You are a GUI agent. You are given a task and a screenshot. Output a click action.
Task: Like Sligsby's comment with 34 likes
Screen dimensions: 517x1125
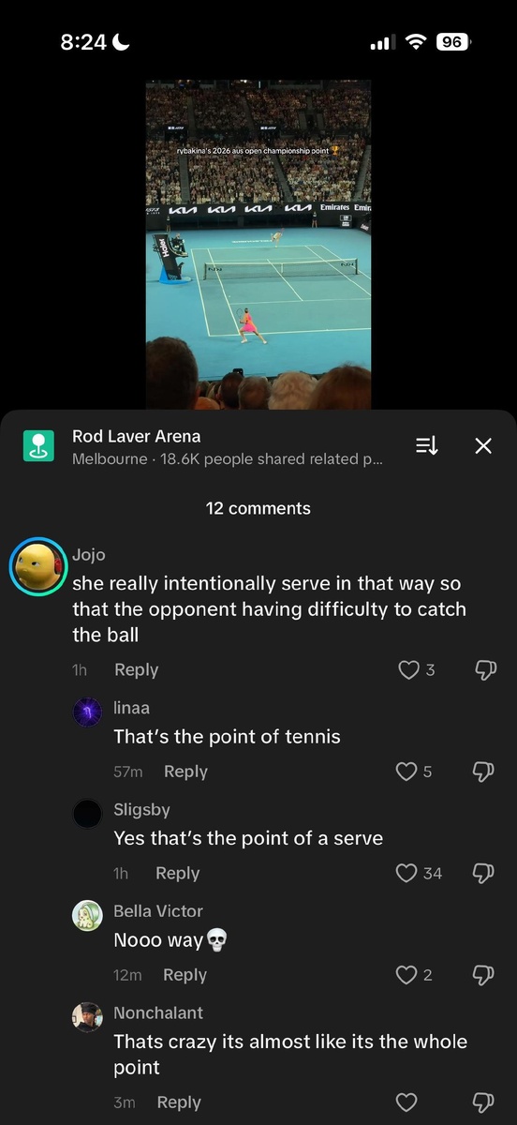pyautogui.click(x=406, y=873)
